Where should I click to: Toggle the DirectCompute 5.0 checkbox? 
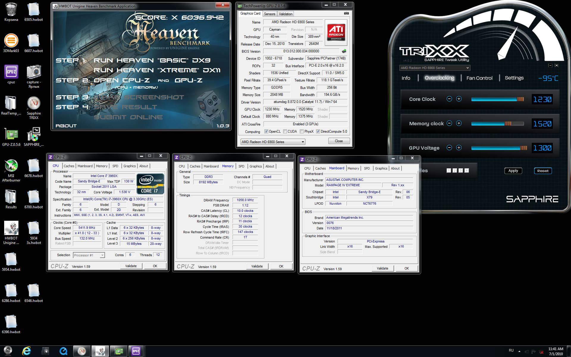pyautogui.click(x=318, y=131)
